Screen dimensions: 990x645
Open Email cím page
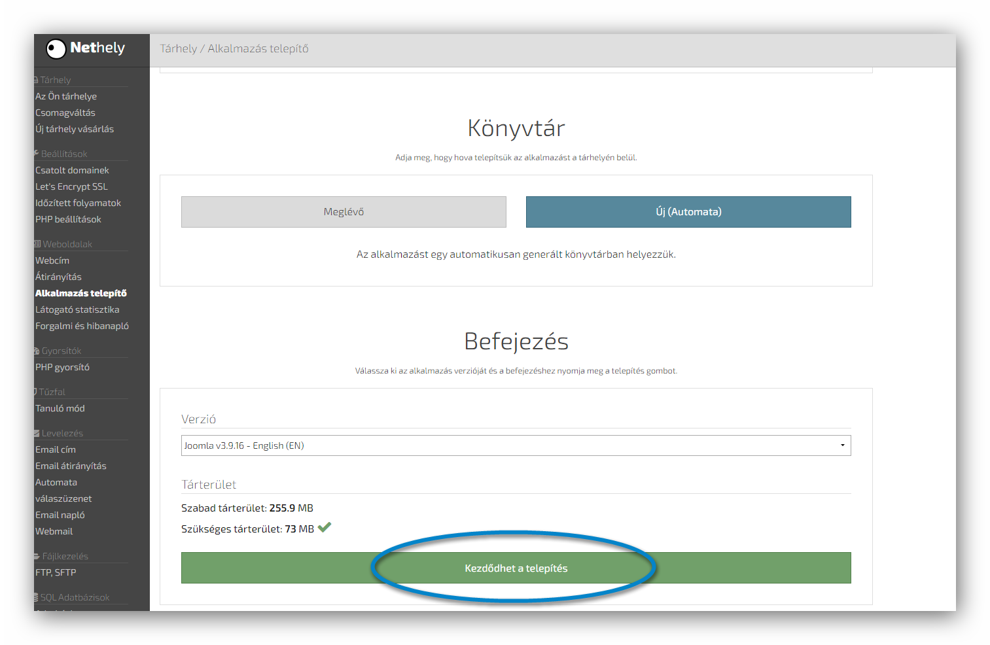pyautogui.click(x=56, y=449)
